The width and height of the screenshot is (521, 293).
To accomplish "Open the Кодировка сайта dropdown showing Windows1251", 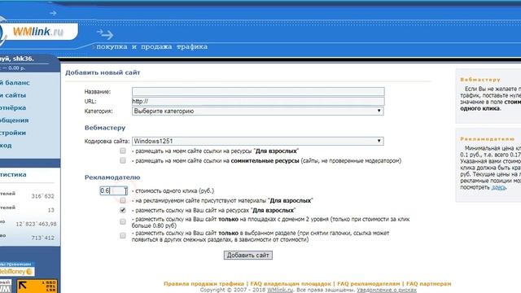I will (x=258, y=141).
